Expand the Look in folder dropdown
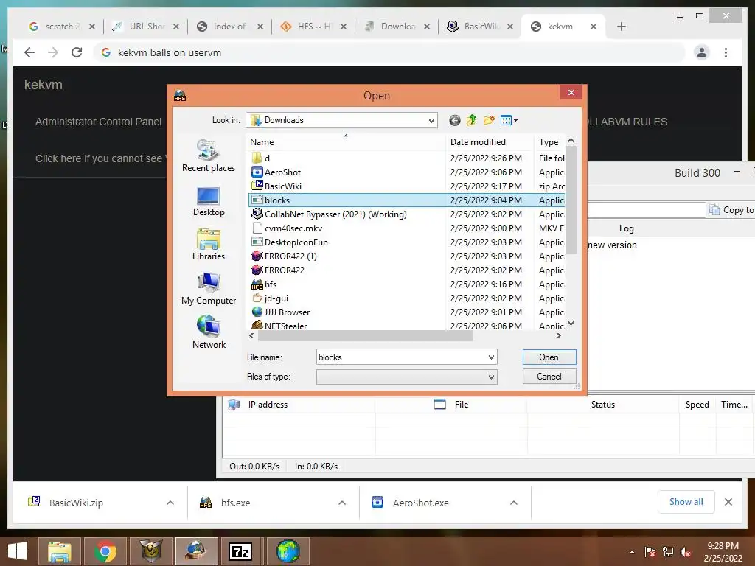The height and width of the screenshot is (566, 755). pos(431,120)
